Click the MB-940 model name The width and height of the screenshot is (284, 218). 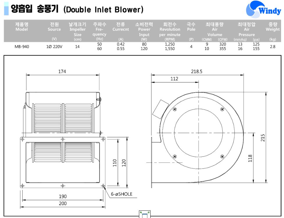point(22,46)
